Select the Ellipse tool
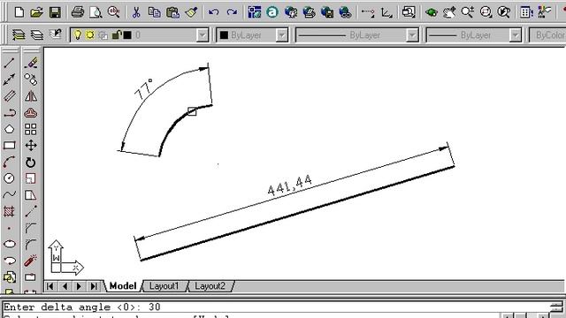The image size is (566, 318). pos(10,244)
